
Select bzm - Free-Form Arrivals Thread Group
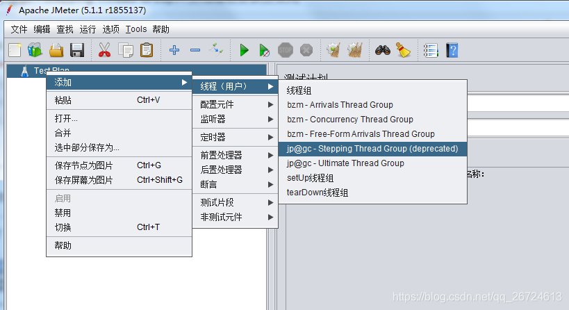(372, 134)
